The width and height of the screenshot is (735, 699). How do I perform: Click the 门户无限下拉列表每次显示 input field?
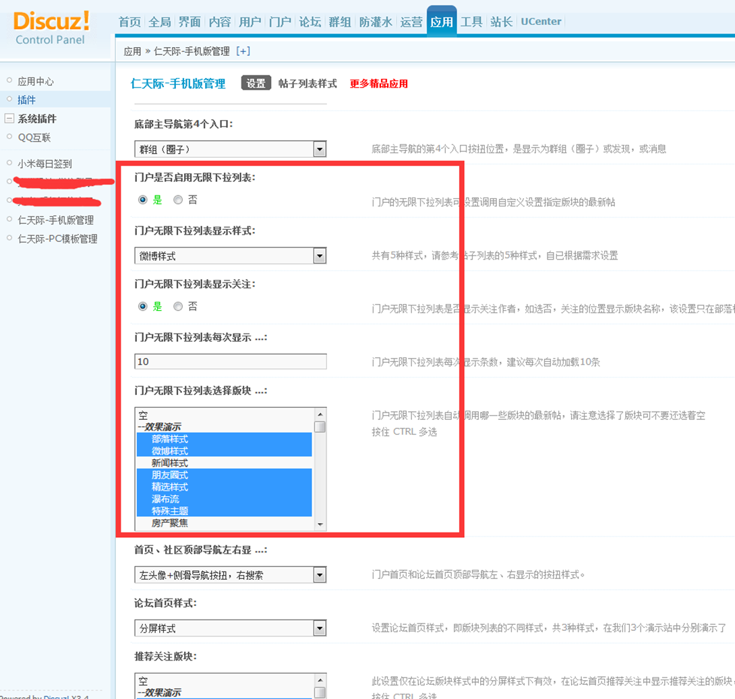tap(230, 362)
